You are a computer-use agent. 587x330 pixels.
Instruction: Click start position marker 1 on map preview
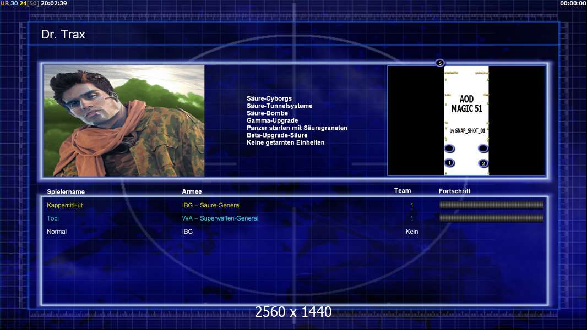[x=449, y=163]
